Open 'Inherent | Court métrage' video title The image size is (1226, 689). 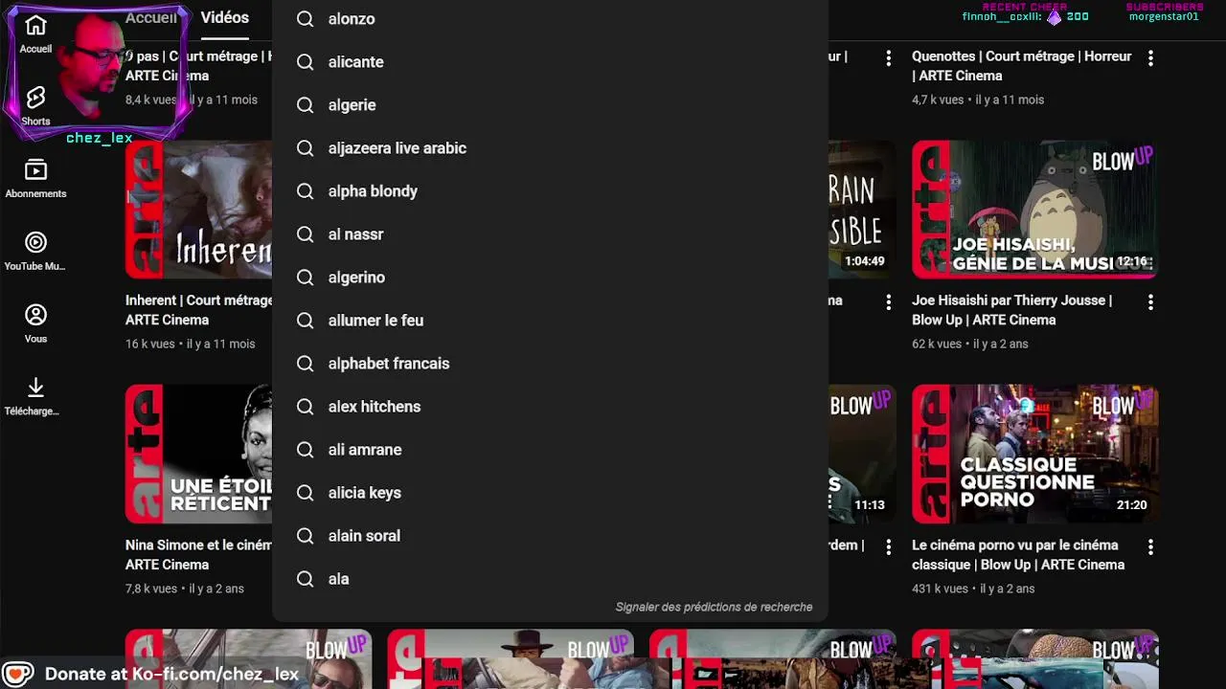199,310
